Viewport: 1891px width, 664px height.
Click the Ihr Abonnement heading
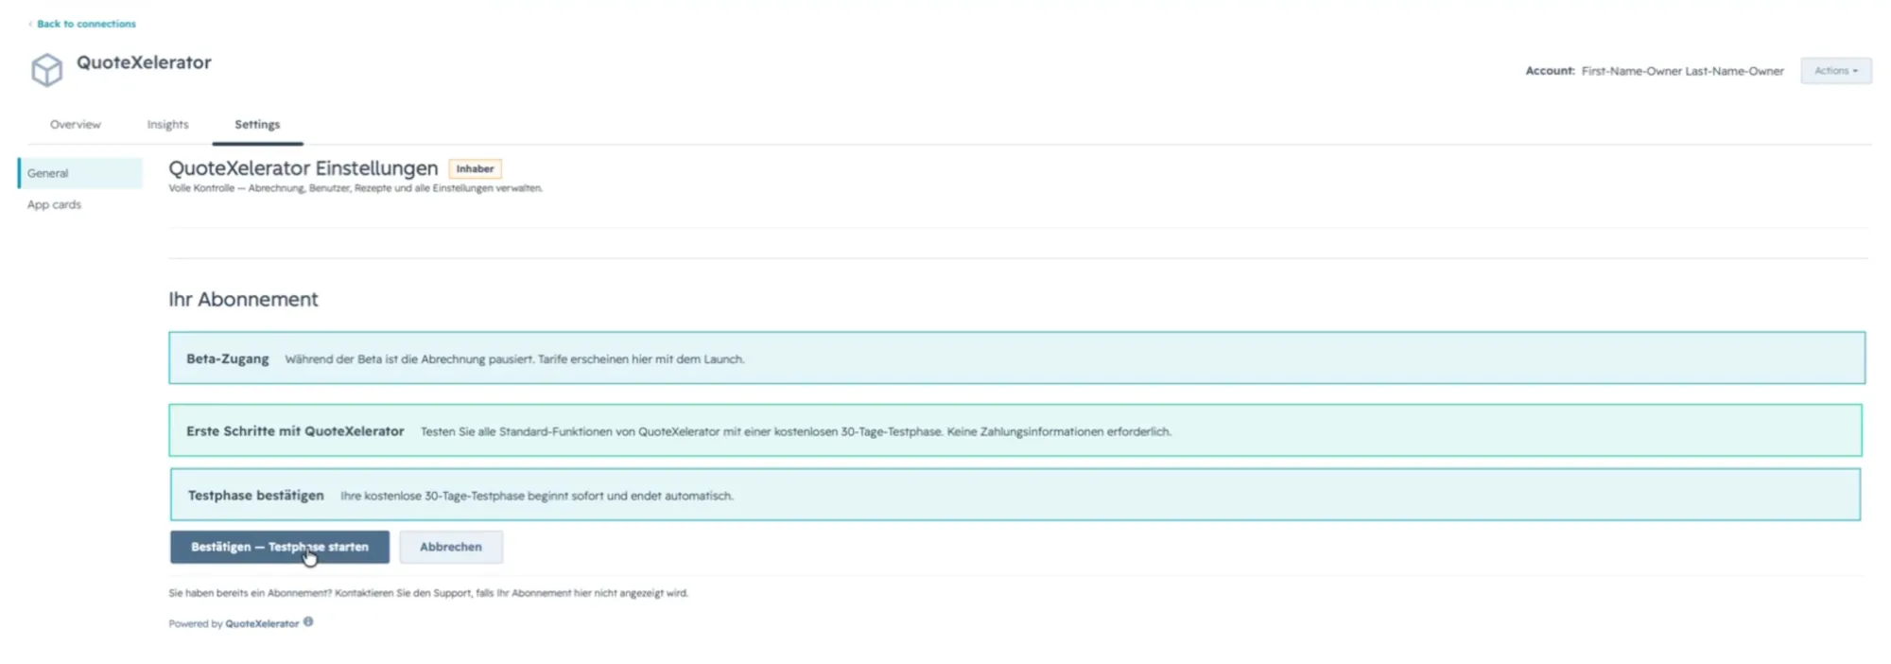coord(243,299)
